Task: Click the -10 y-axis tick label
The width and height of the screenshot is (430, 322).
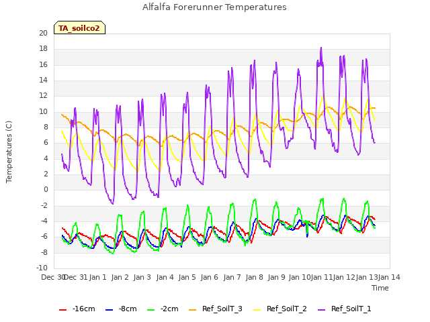Action: pyautogui.click(x=42, y=268)
